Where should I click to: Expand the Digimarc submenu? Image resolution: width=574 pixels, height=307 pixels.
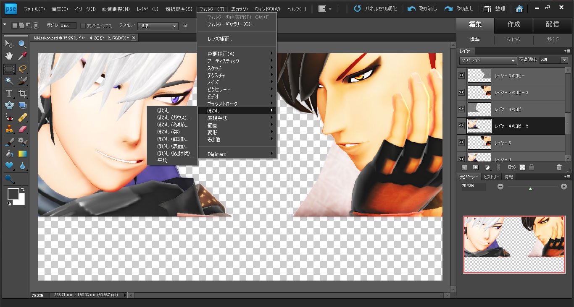pyautogui.click(x=237, y=154)
